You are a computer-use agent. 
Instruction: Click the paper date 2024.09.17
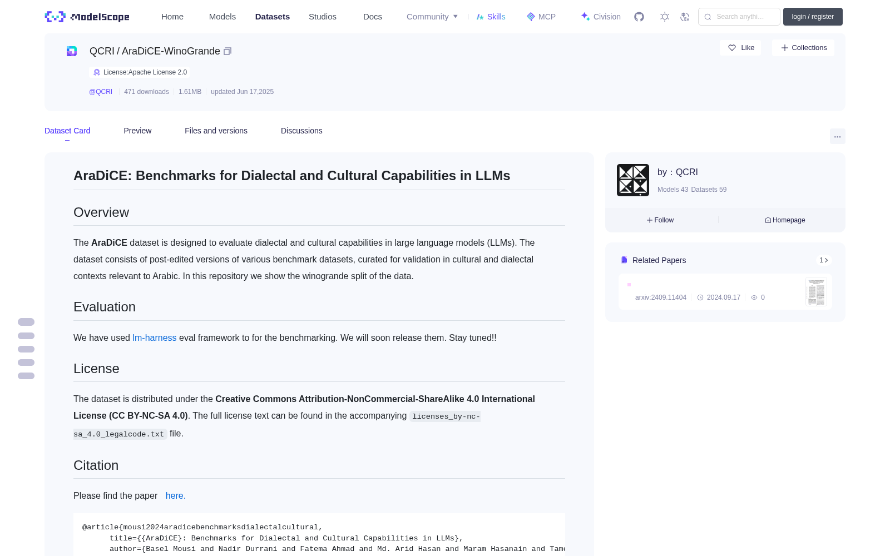pos(723,297)
